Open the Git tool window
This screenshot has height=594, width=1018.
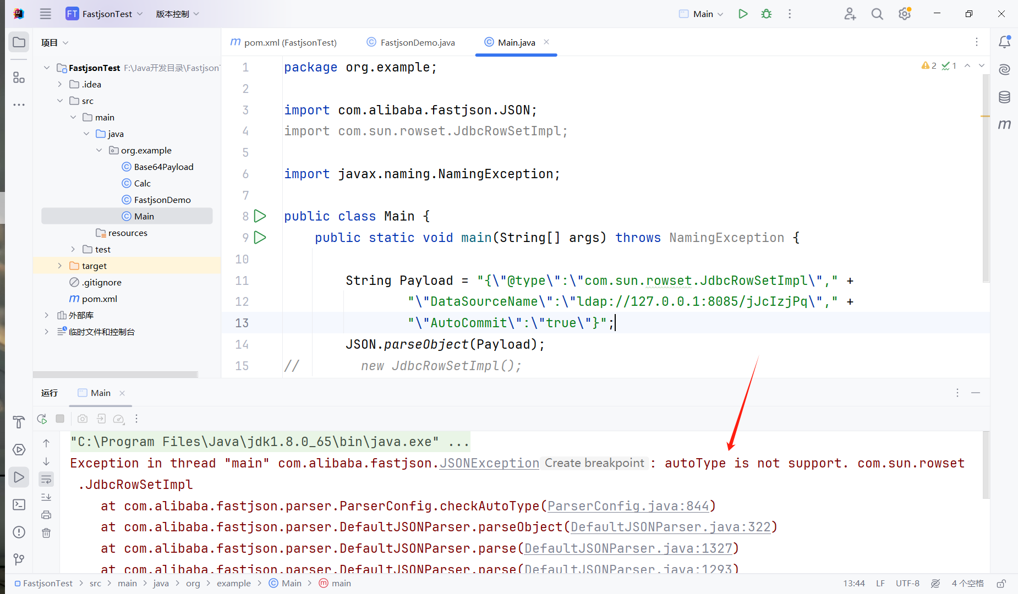(19, 559)
